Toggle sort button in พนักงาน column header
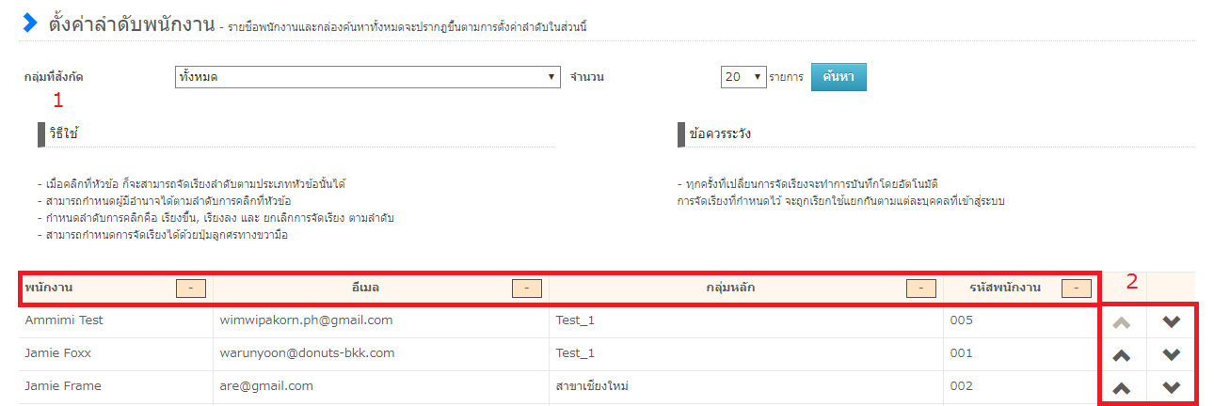This screenshot has width=1214, height=406. (x=191, y=289)
